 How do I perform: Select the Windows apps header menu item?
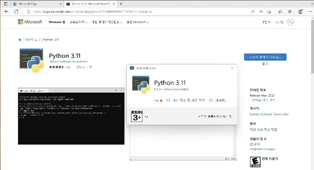57,22
